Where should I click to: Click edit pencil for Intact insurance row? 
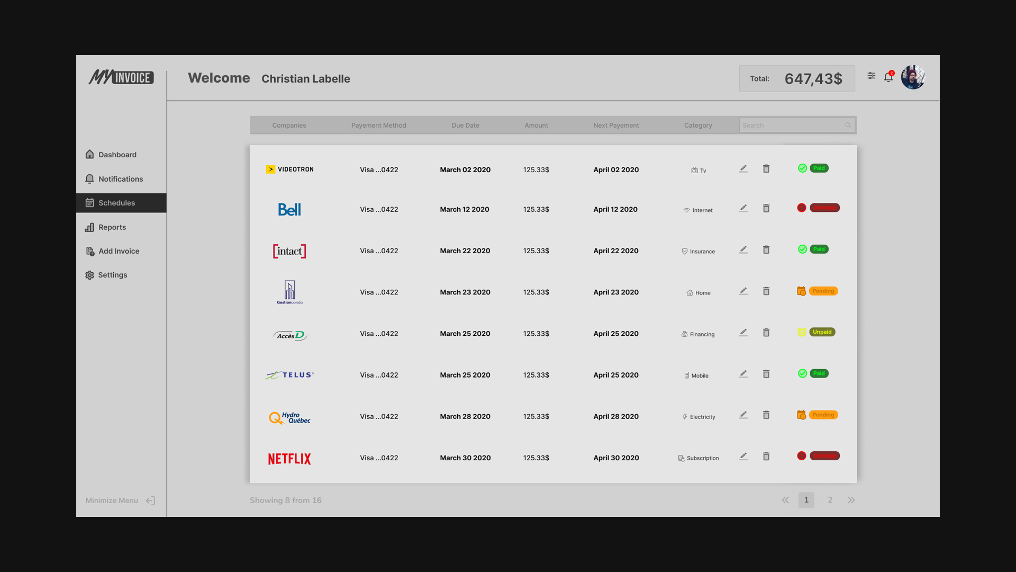point(743,249)
